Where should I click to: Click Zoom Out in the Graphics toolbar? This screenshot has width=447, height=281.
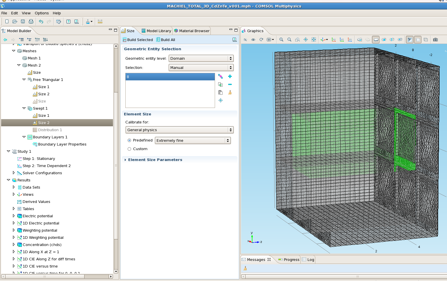click(x=289, y=40)
